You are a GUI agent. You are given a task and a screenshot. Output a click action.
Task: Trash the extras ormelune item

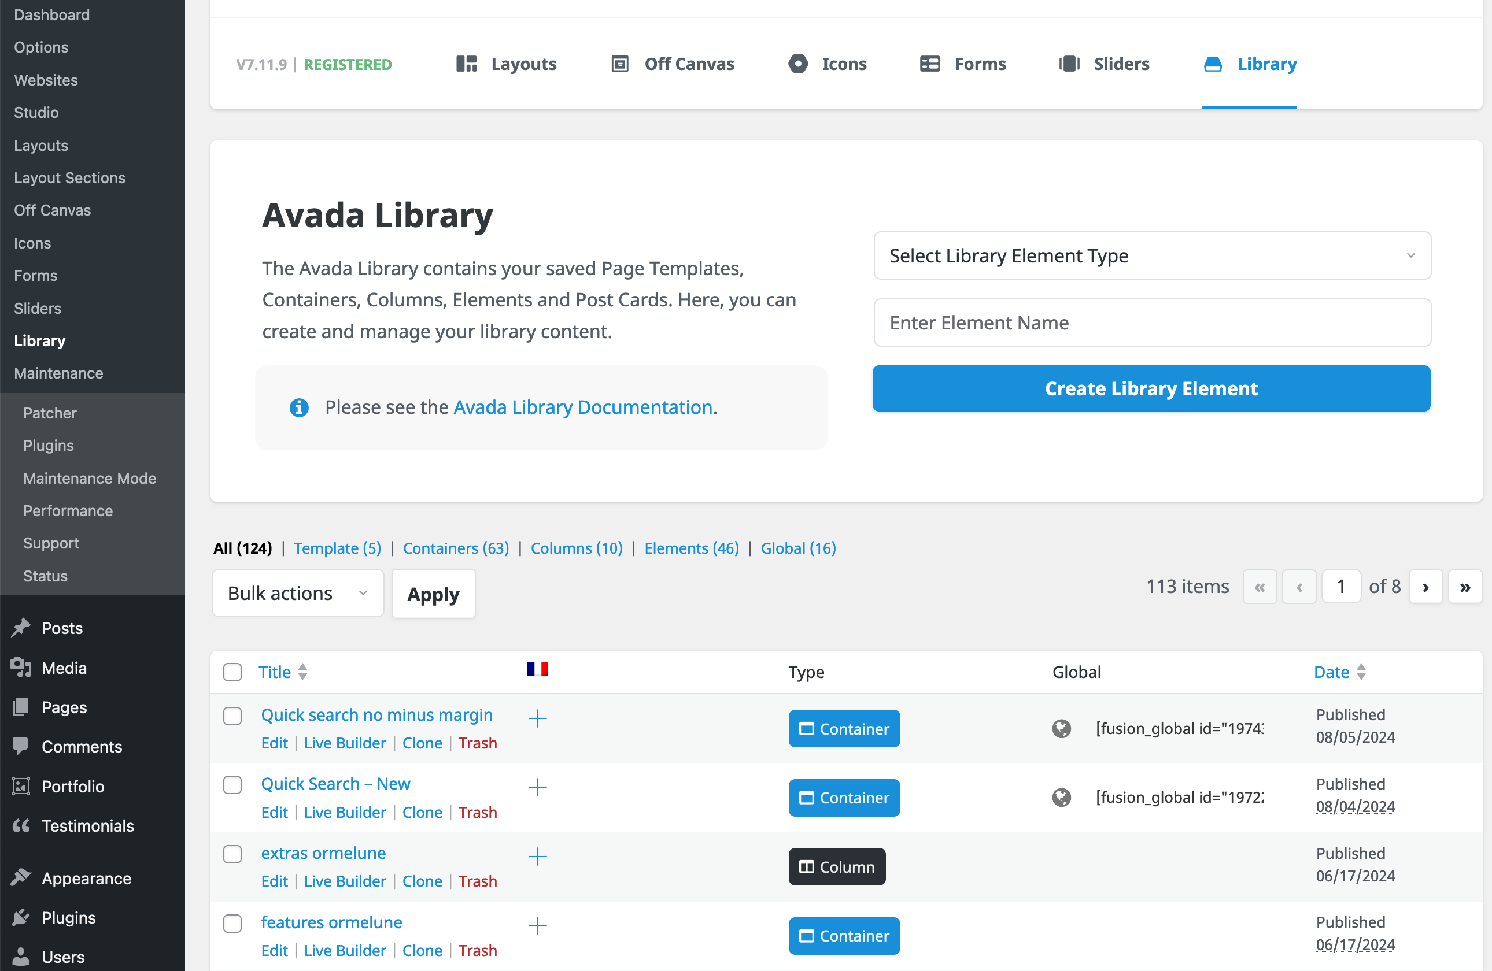point(477,881)
